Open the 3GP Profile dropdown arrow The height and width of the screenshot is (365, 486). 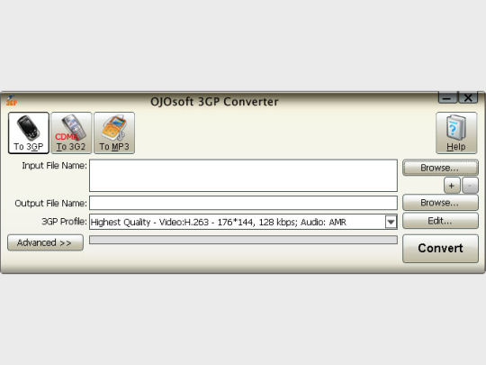click(x=391, y=222)
